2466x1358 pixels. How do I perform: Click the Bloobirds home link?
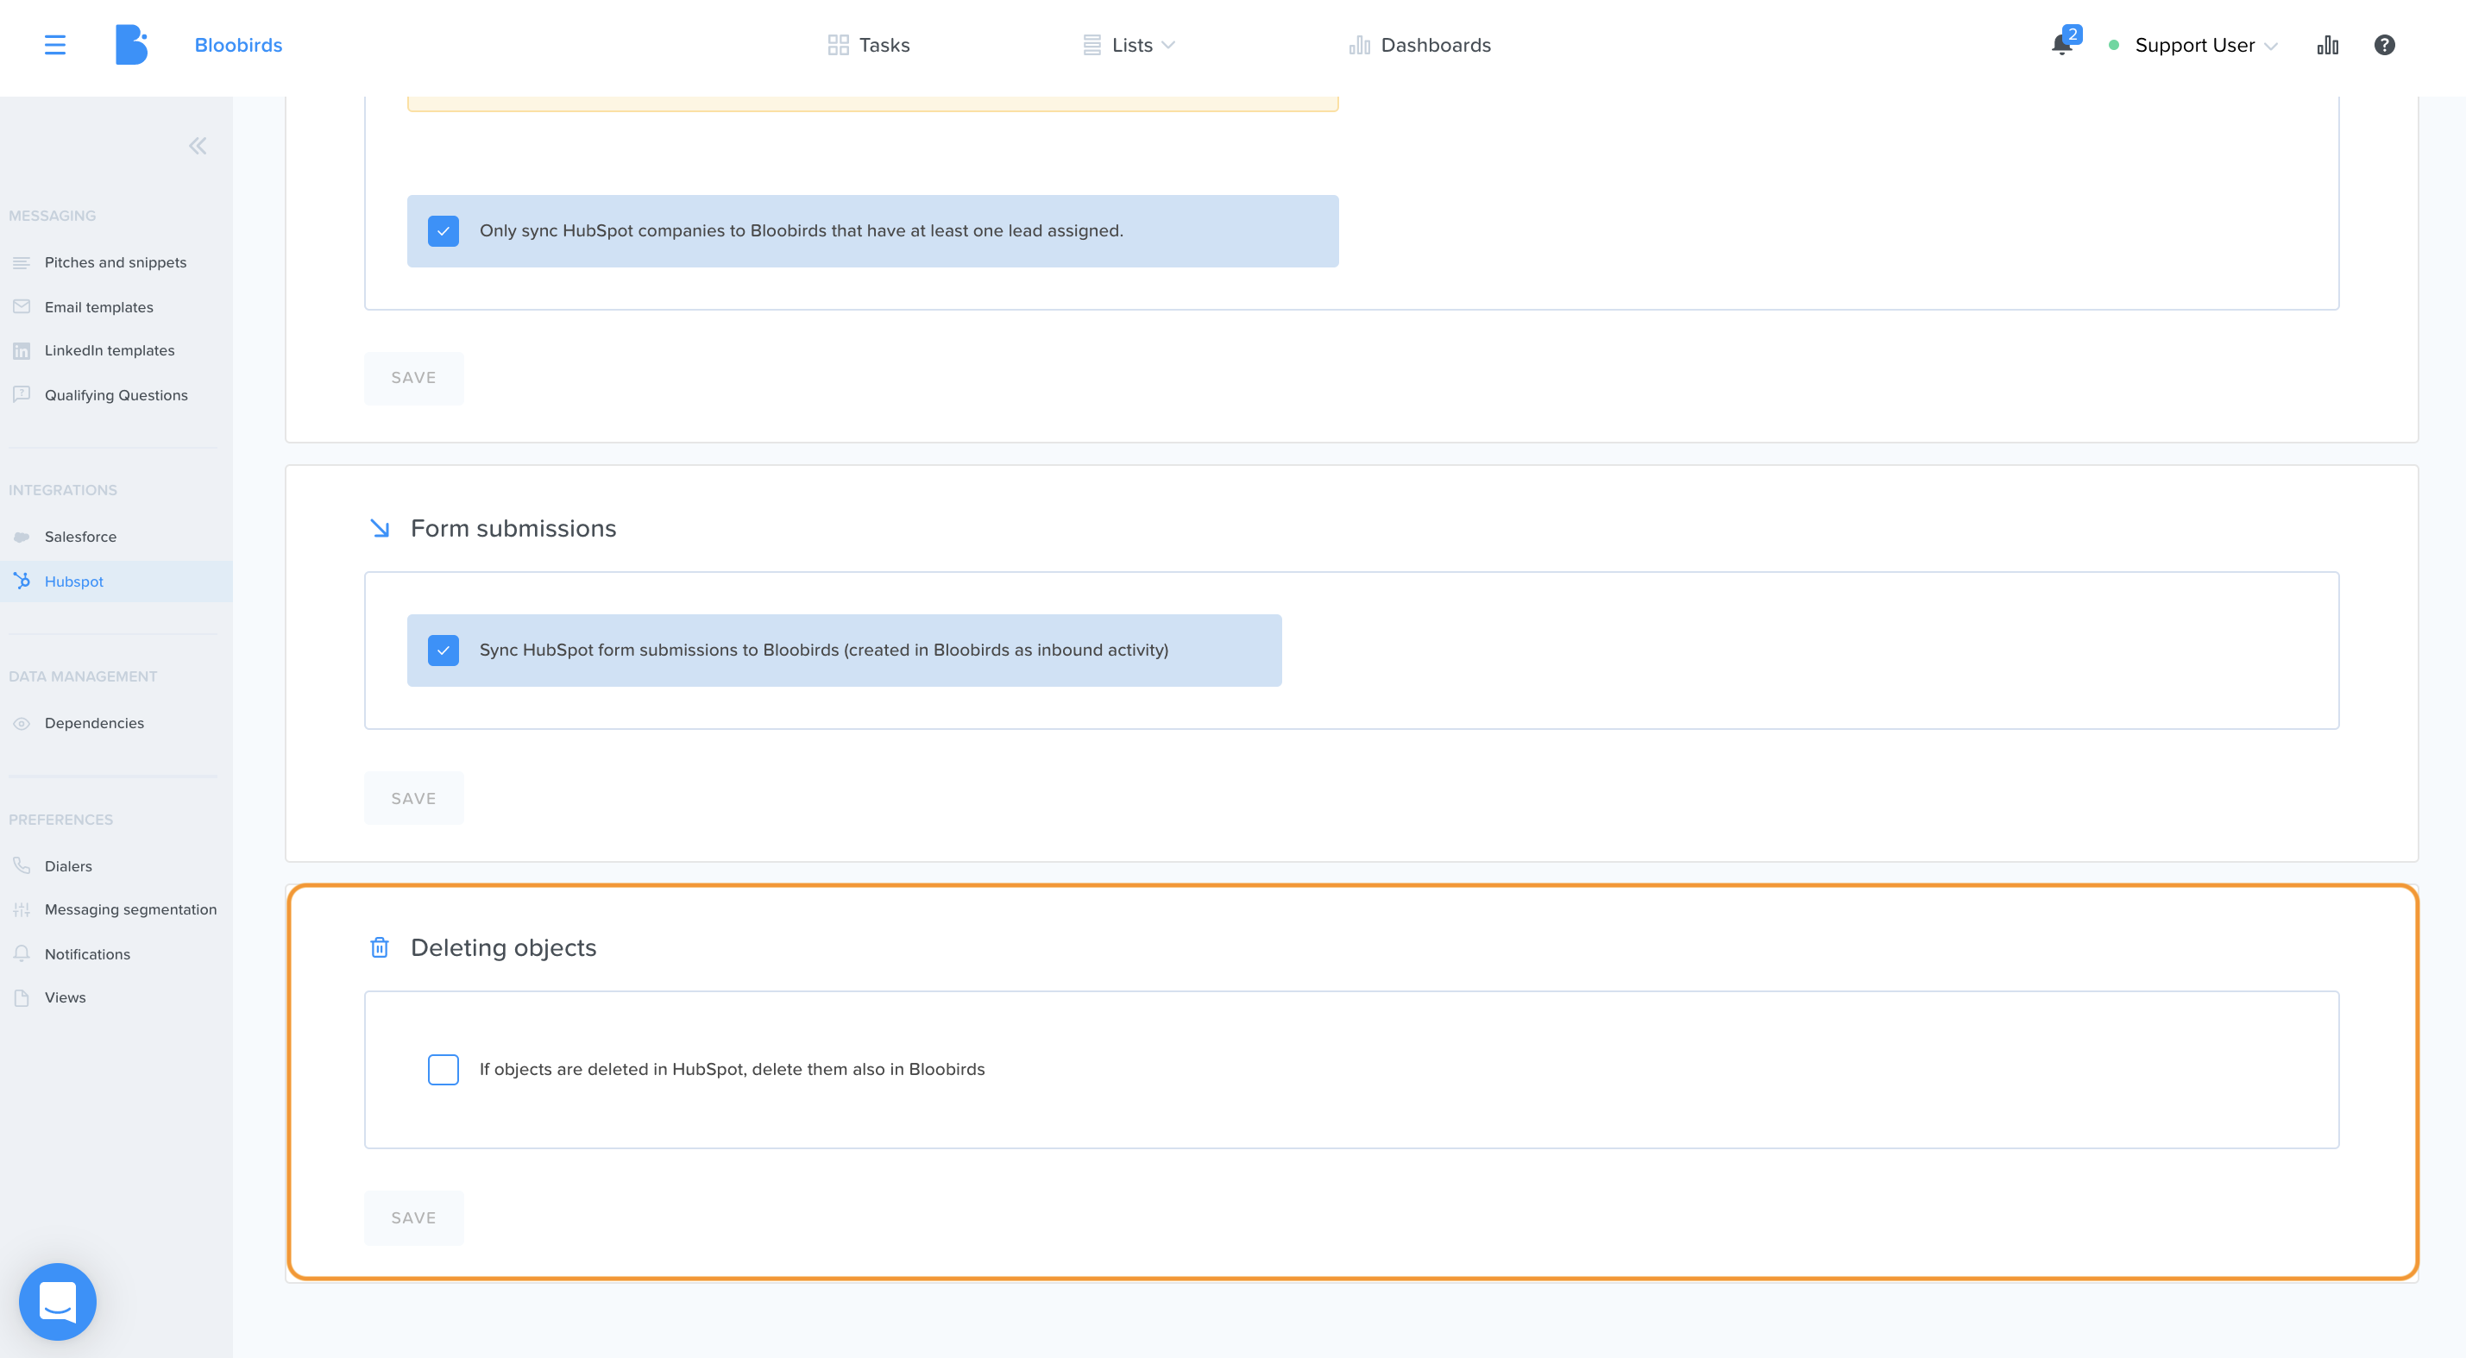(x=238, y=45)
